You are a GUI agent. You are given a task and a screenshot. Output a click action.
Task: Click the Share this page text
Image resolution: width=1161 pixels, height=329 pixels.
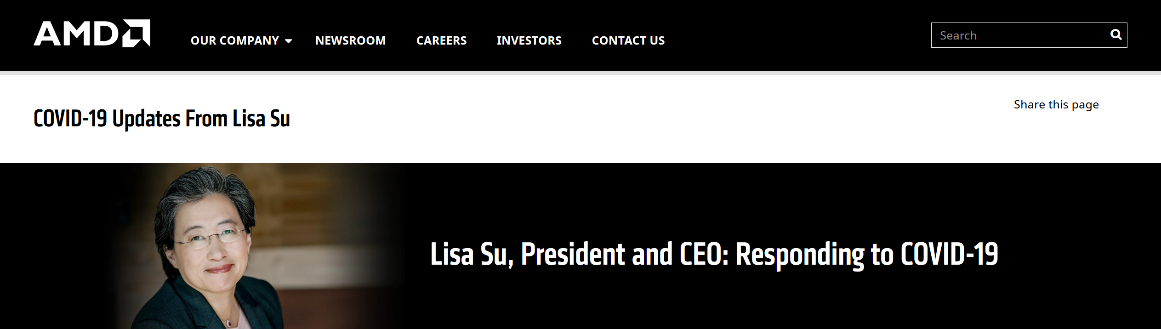1056,105
